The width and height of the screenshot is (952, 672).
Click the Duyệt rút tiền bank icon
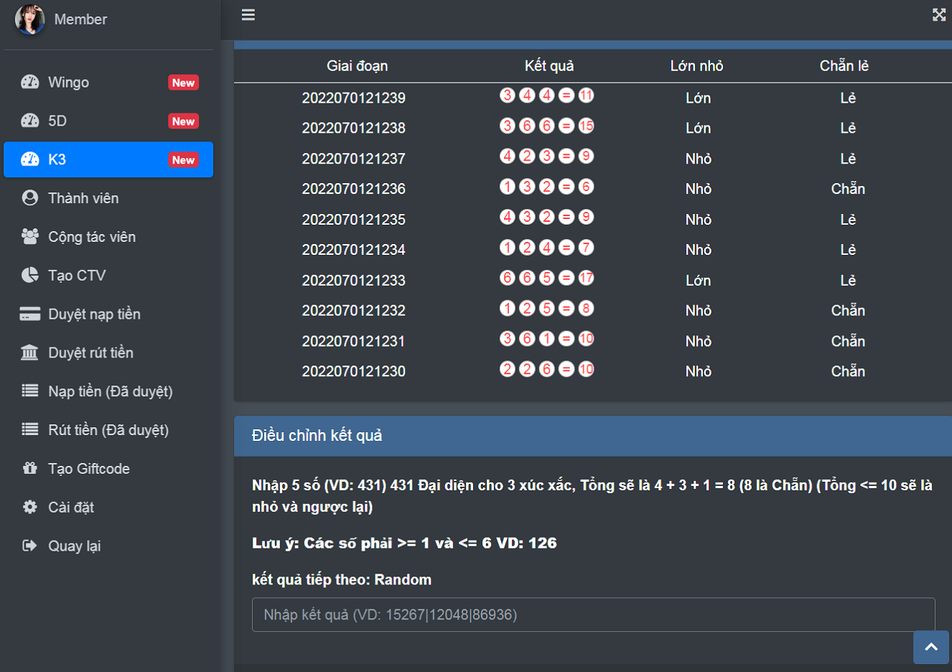[30, 353]
